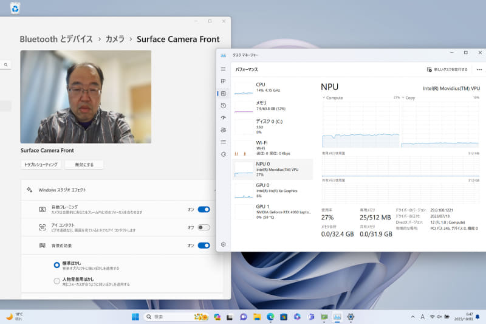Click the Run new task button in Task Manager
Viewport: 486px width, 324px height.
click(447, 69)
